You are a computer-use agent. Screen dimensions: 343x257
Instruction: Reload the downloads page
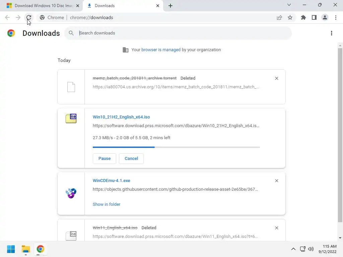[29, 17]
